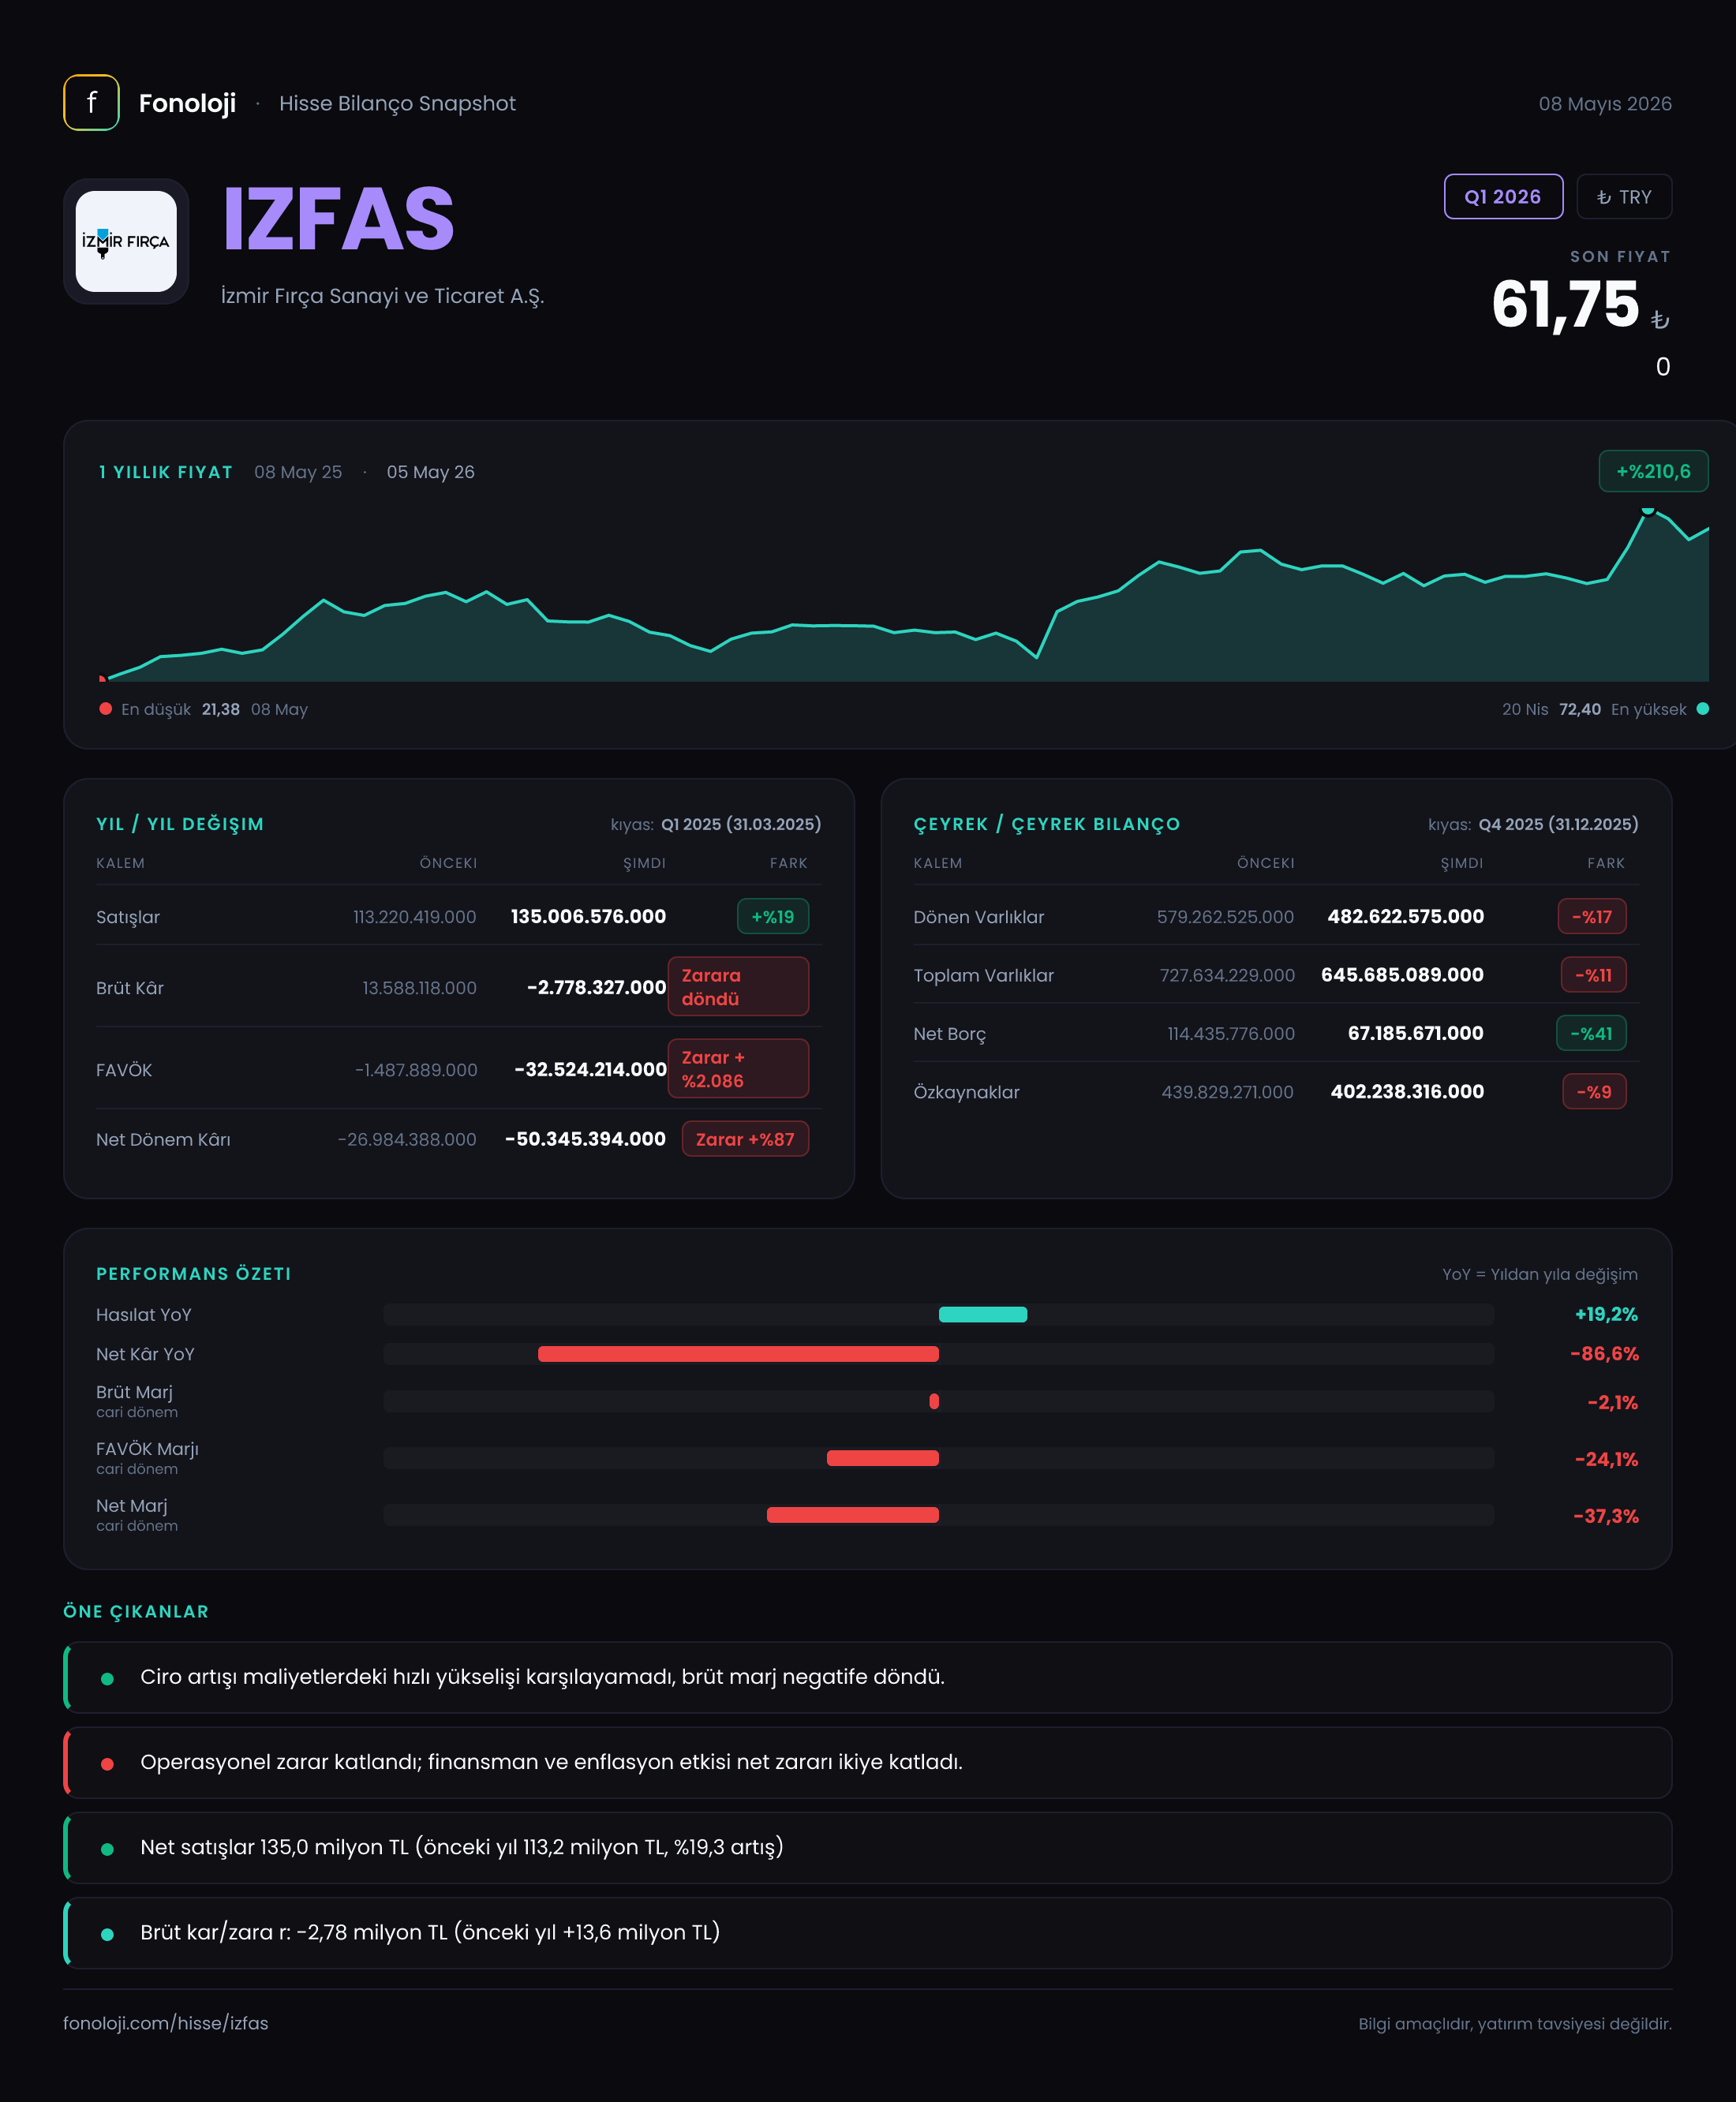1736x2102 pixels.
Task: Click the 'Q4 2025 (31.12.2025)' comparison text
Action: point(1558,824)
